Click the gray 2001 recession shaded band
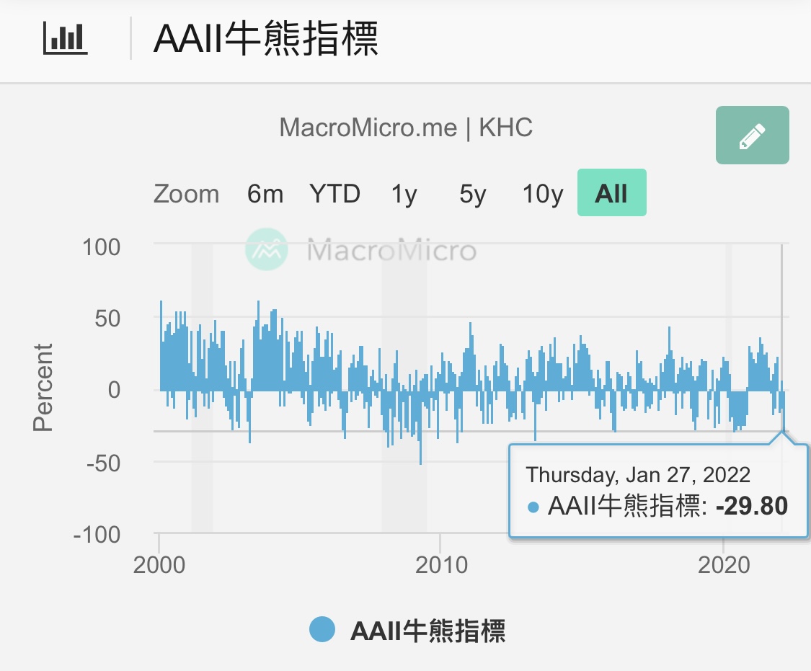This screenshot has height=671, width=811. (202, 490)
